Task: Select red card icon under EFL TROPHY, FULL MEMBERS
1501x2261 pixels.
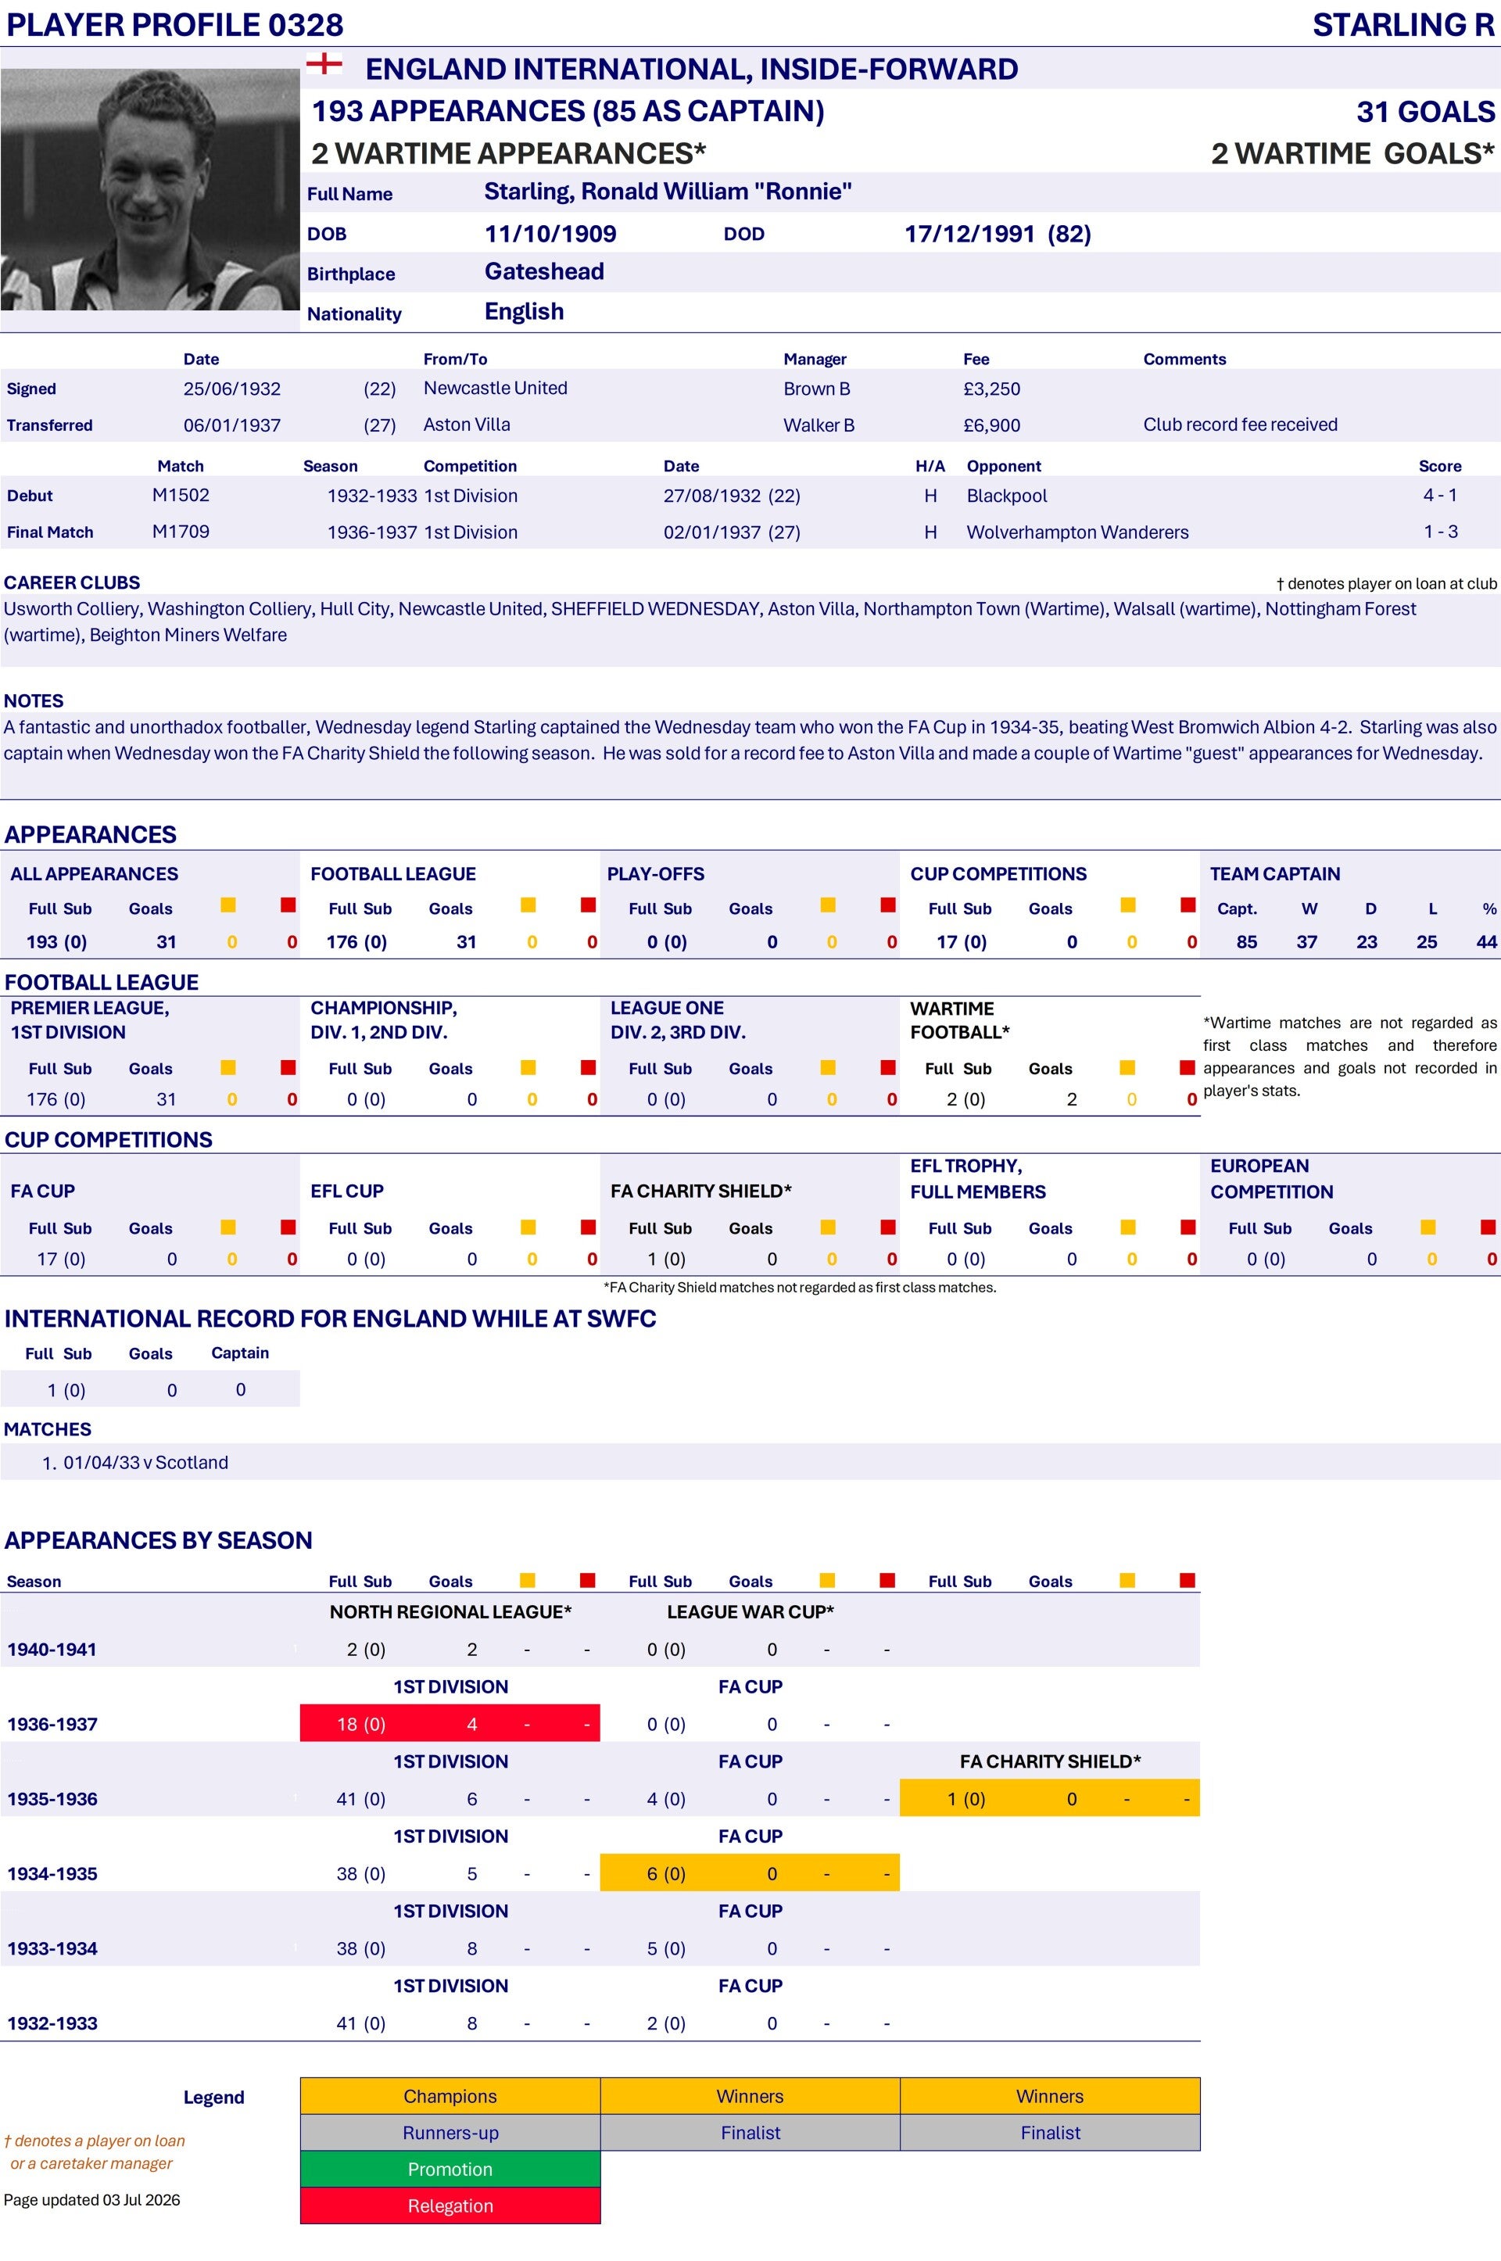Action: coord(1189,1227)
